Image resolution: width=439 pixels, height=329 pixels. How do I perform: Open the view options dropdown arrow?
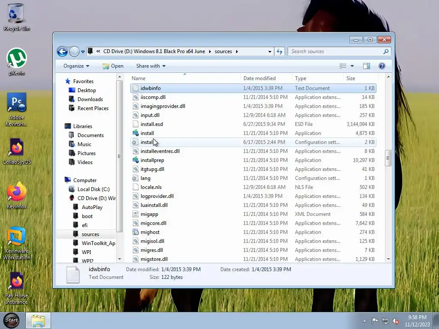click(x=352, y=66)
